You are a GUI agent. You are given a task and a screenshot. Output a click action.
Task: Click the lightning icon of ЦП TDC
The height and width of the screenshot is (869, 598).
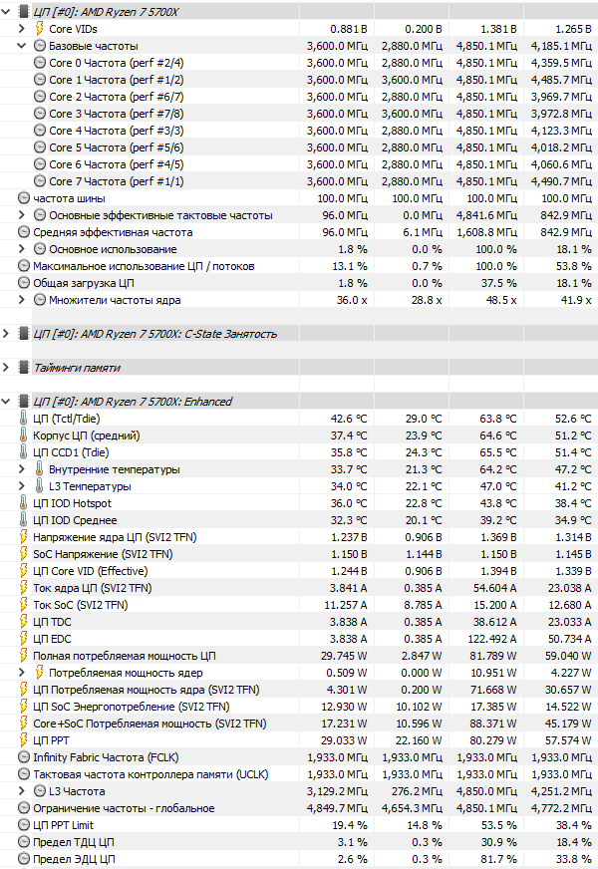[x=23, y=621]
